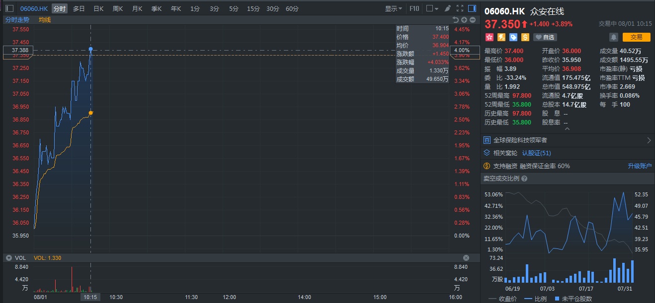Viewport: 655px width, 303px height.
Task: Click 升级账户 upgrade account link
Action: (x=639, y=166)
